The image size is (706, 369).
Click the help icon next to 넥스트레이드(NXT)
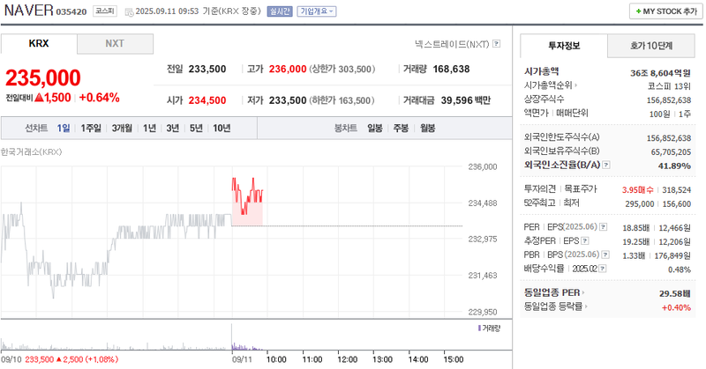pos(496,44)
